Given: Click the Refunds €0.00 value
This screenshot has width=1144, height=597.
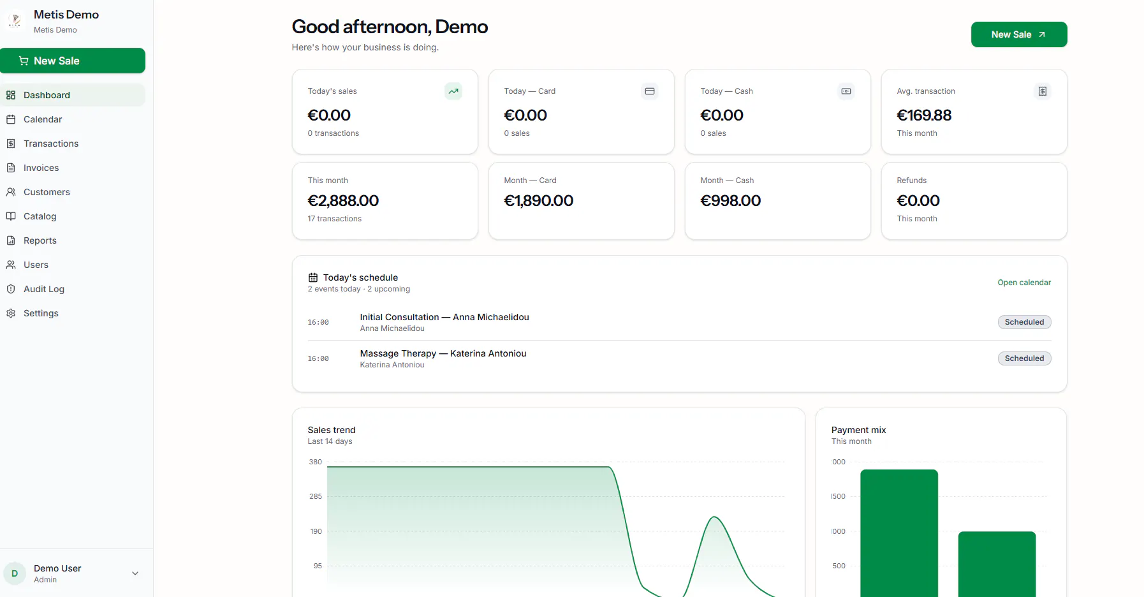Looking at the screenshot, I should pyautogui.click(x=918, y=201).
